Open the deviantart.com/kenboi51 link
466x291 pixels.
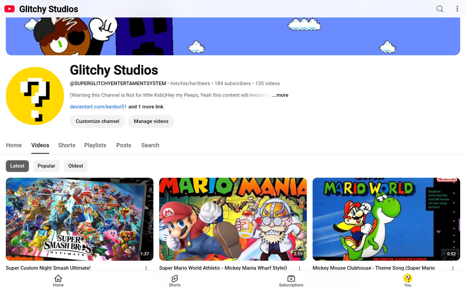[x=98, y=107]
